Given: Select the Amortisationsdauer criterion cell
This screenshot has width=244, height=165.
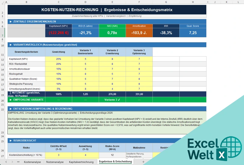Looking at the screenshot, I should [26, 69].
